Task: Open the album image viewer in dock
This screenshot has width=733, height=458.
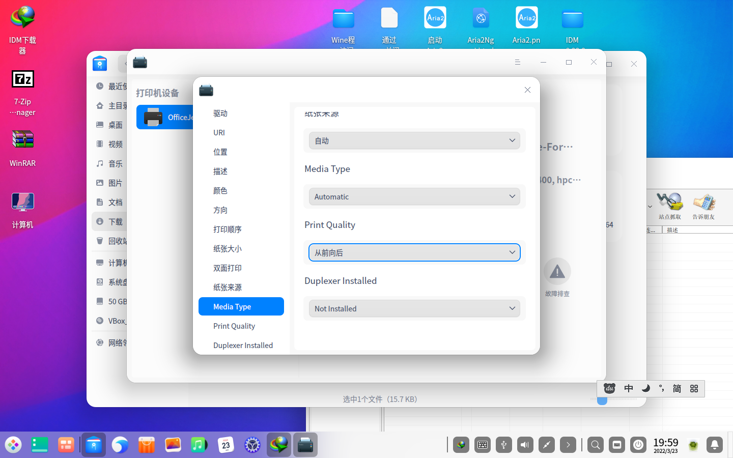Action: [173, 445]
